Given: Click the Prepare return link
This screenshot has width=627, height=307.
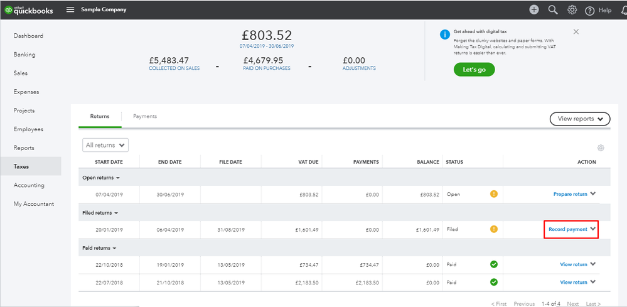Looking at the screenshot, I should (x=570, y=194).
